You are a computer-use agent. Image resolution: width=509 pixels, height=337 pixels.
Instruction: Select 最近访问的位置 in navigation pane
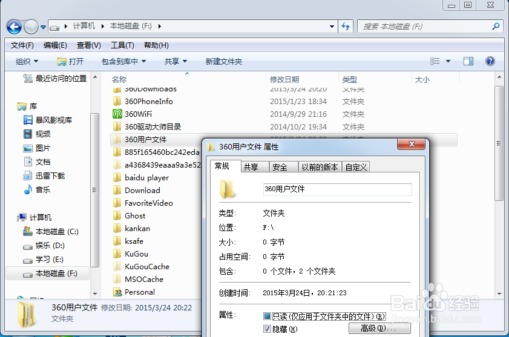click(x=55, y=78)
